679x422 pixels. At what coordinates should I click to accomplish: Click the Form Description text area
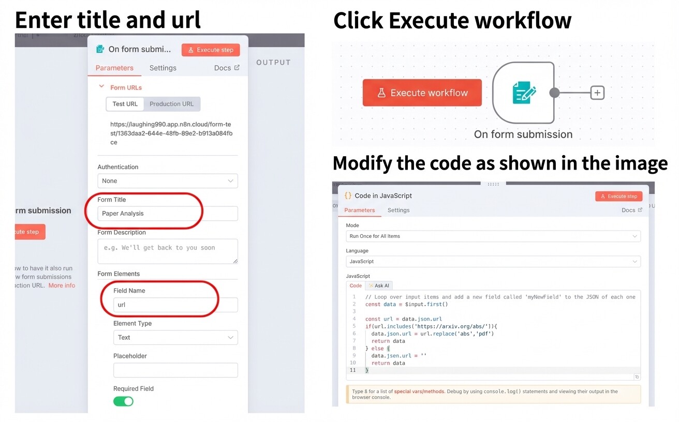(167, 251)
